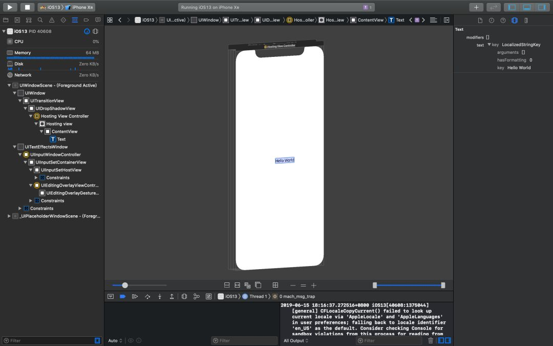Image resolution: width=553 pixels, height=346 pixels.
Task: Click Debug View Hierarchy icon in debug bar
Action: pyautogui.click(x=184, y=296)
